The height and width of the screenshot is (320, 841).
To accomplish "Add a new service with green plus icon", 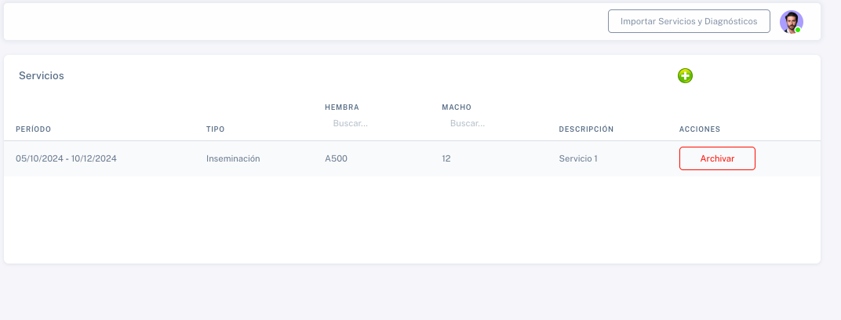I will point(685,75).
